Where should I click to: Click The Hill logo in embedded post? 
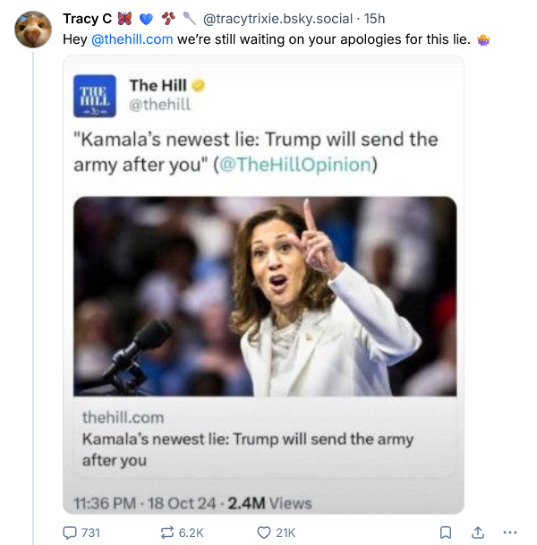pos(95,97)
